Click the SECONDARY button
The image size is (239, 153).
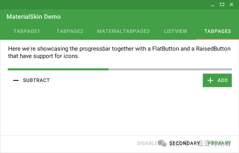click(x=185, y=143)
